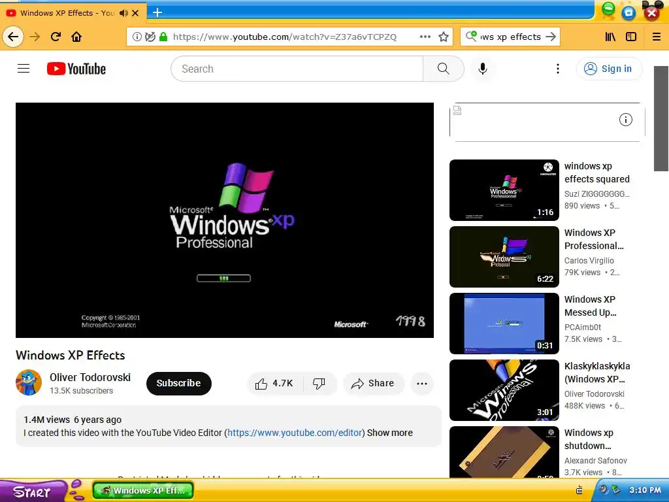Open 'Windows XP Messed Up' 0:31 thumbnail
The image size is (669, 502).
(x=504, y=323)
